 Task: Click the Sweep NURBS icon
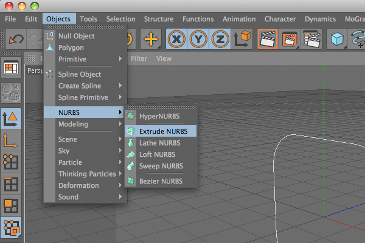(x=131, y=166)
